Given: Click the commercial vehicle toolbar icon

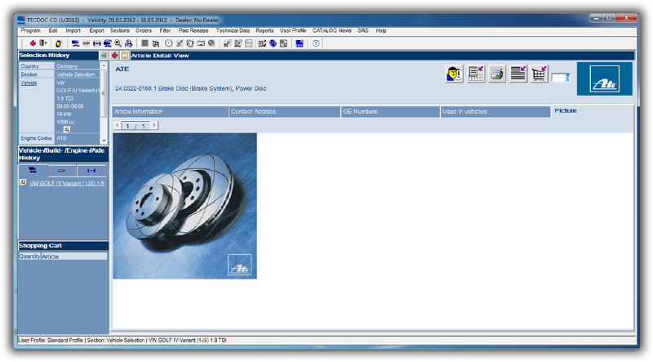Looking at the screenshot, I should [108, 43].
